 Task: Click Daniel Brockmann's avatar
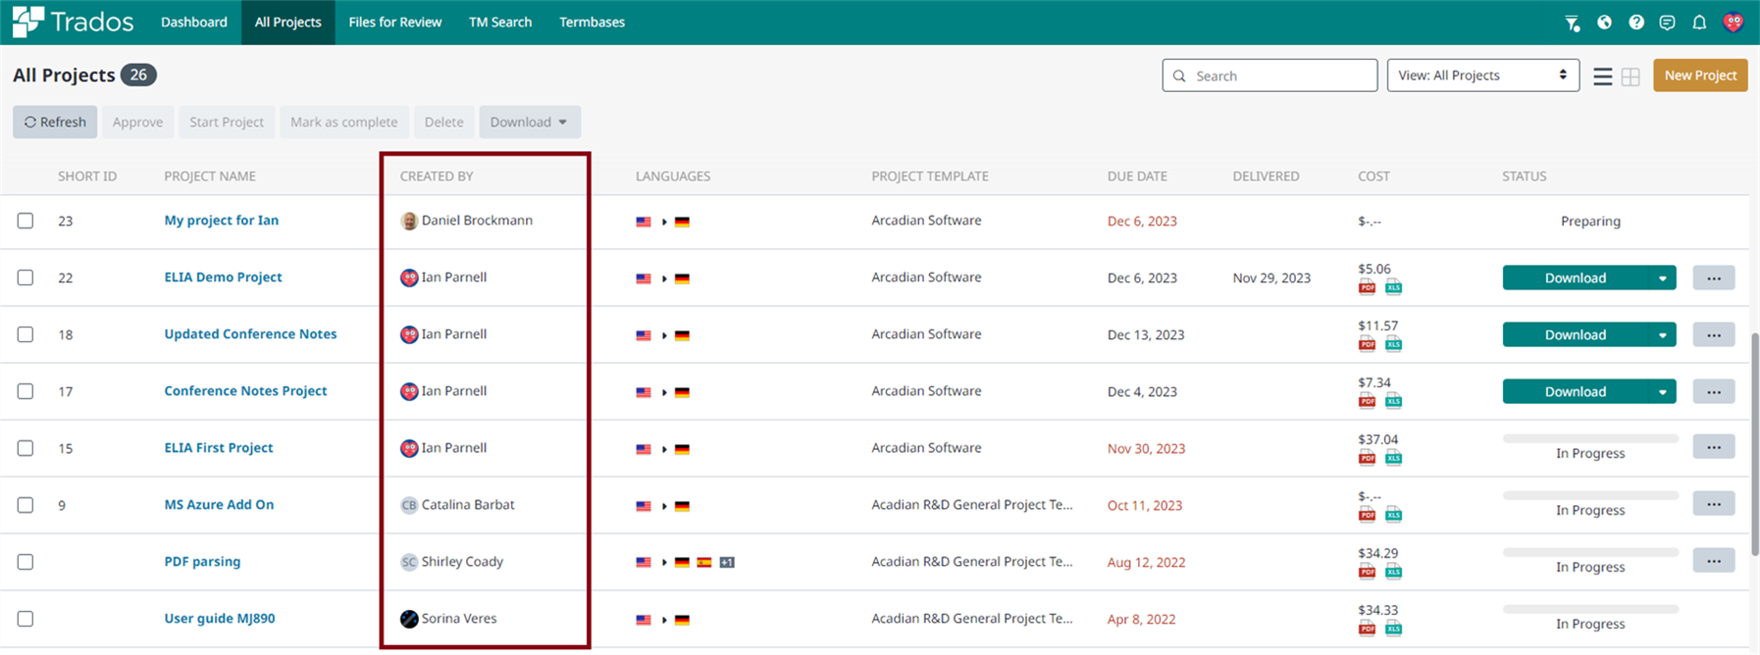(x=409, y=221)
